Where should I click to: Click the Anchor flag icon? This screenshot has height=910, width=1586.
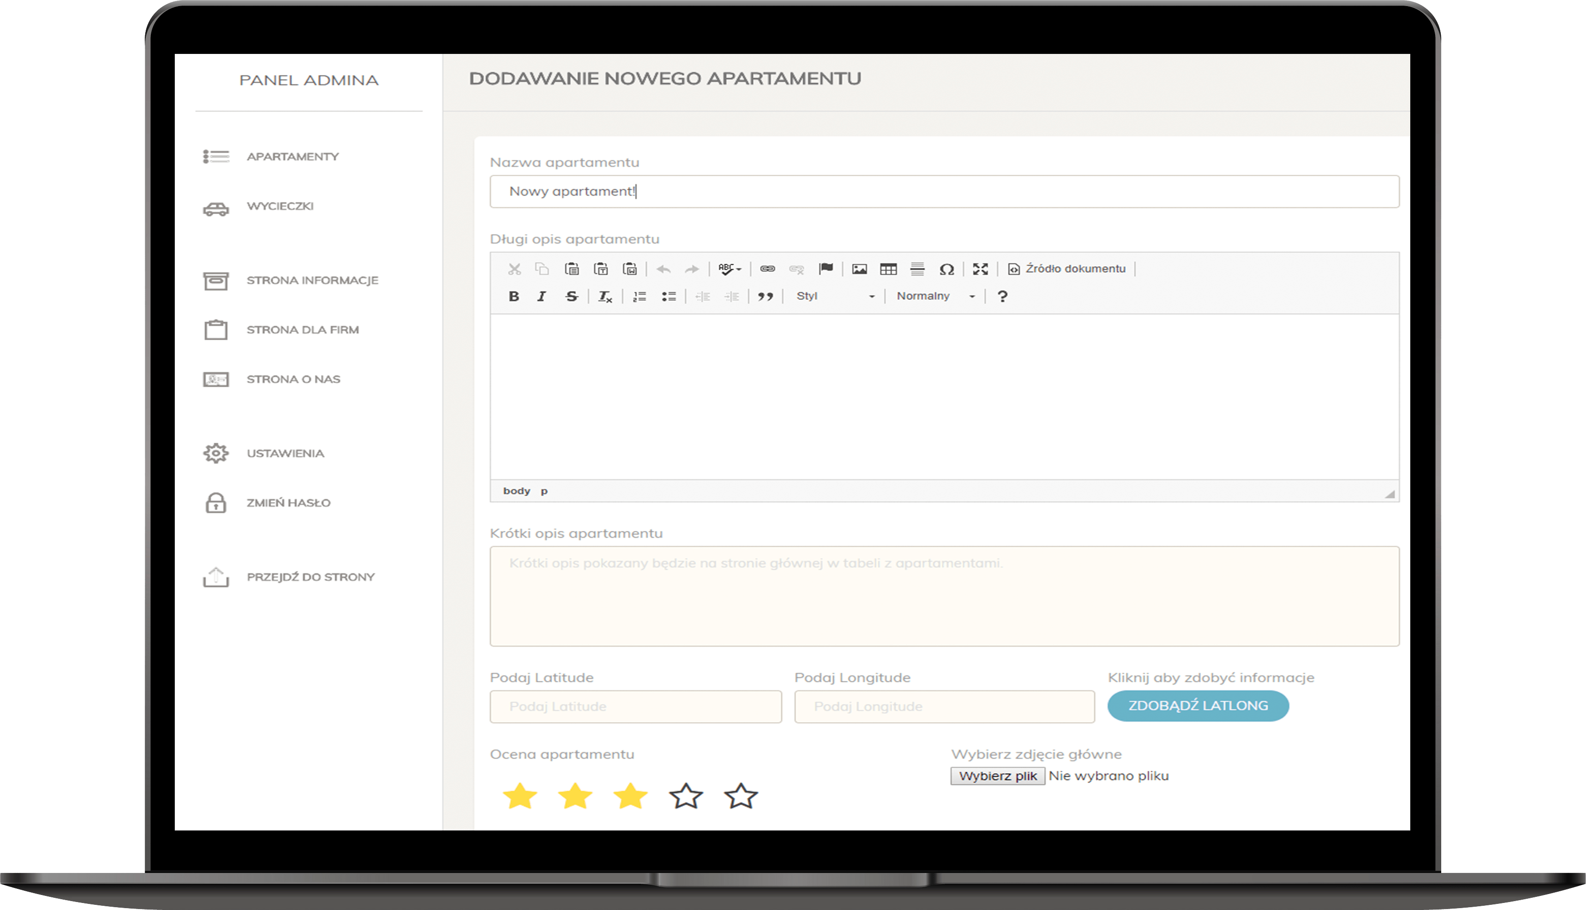826,269
